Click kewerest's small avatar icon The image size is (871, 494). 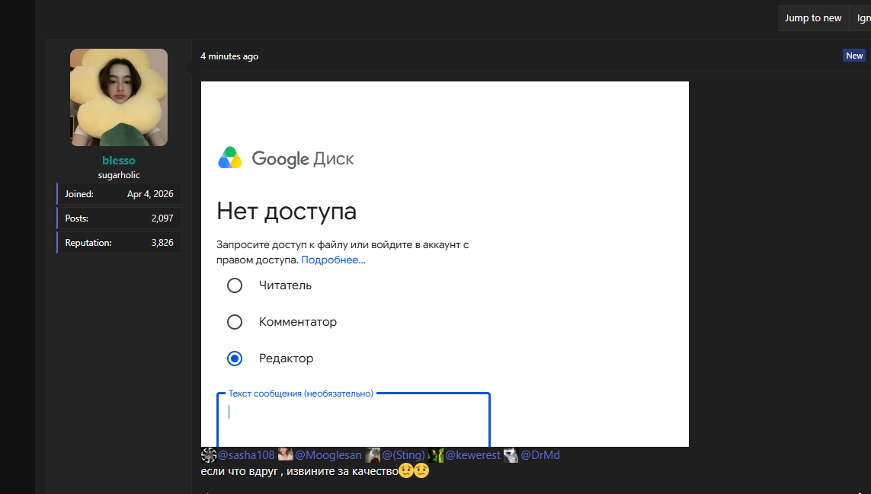436,455
